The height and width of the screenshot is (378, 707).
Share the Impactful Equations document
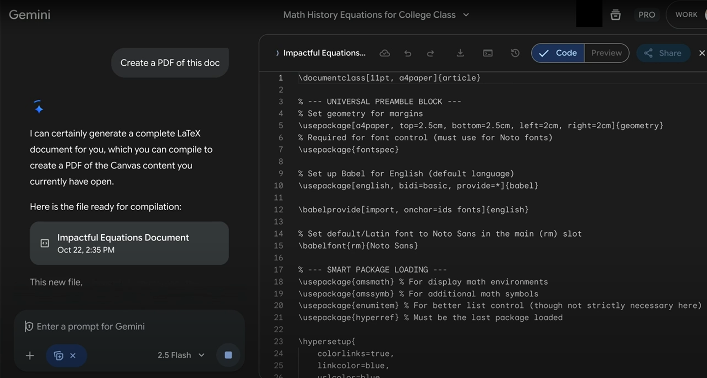663,53
